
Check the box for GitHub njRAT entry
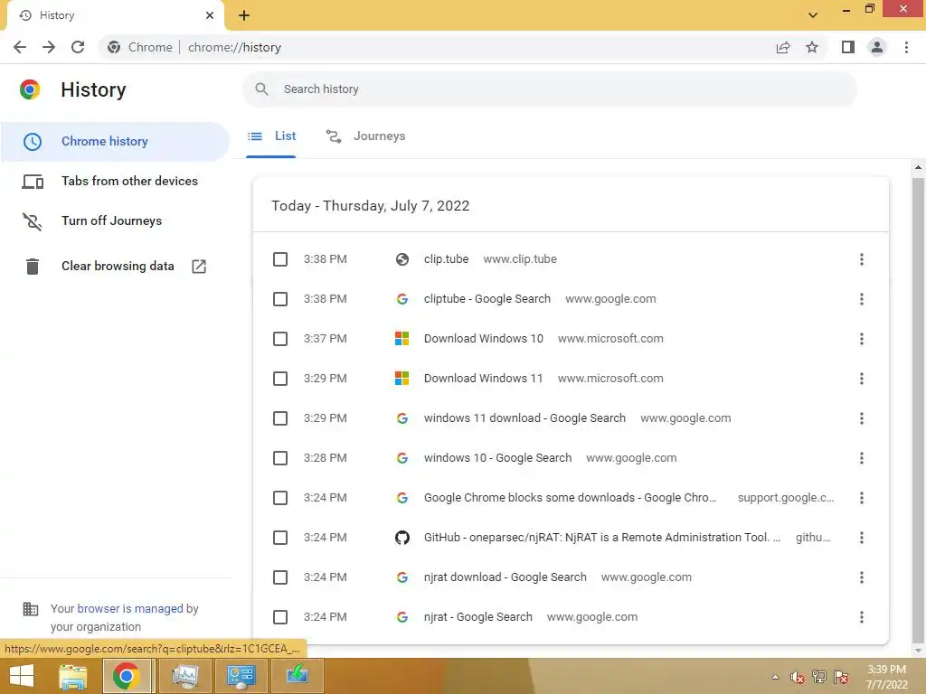[280, 538]
